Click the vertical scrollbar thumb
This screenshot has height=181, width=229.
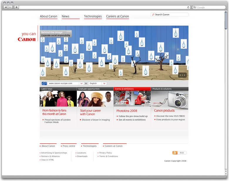pos(226,21)
